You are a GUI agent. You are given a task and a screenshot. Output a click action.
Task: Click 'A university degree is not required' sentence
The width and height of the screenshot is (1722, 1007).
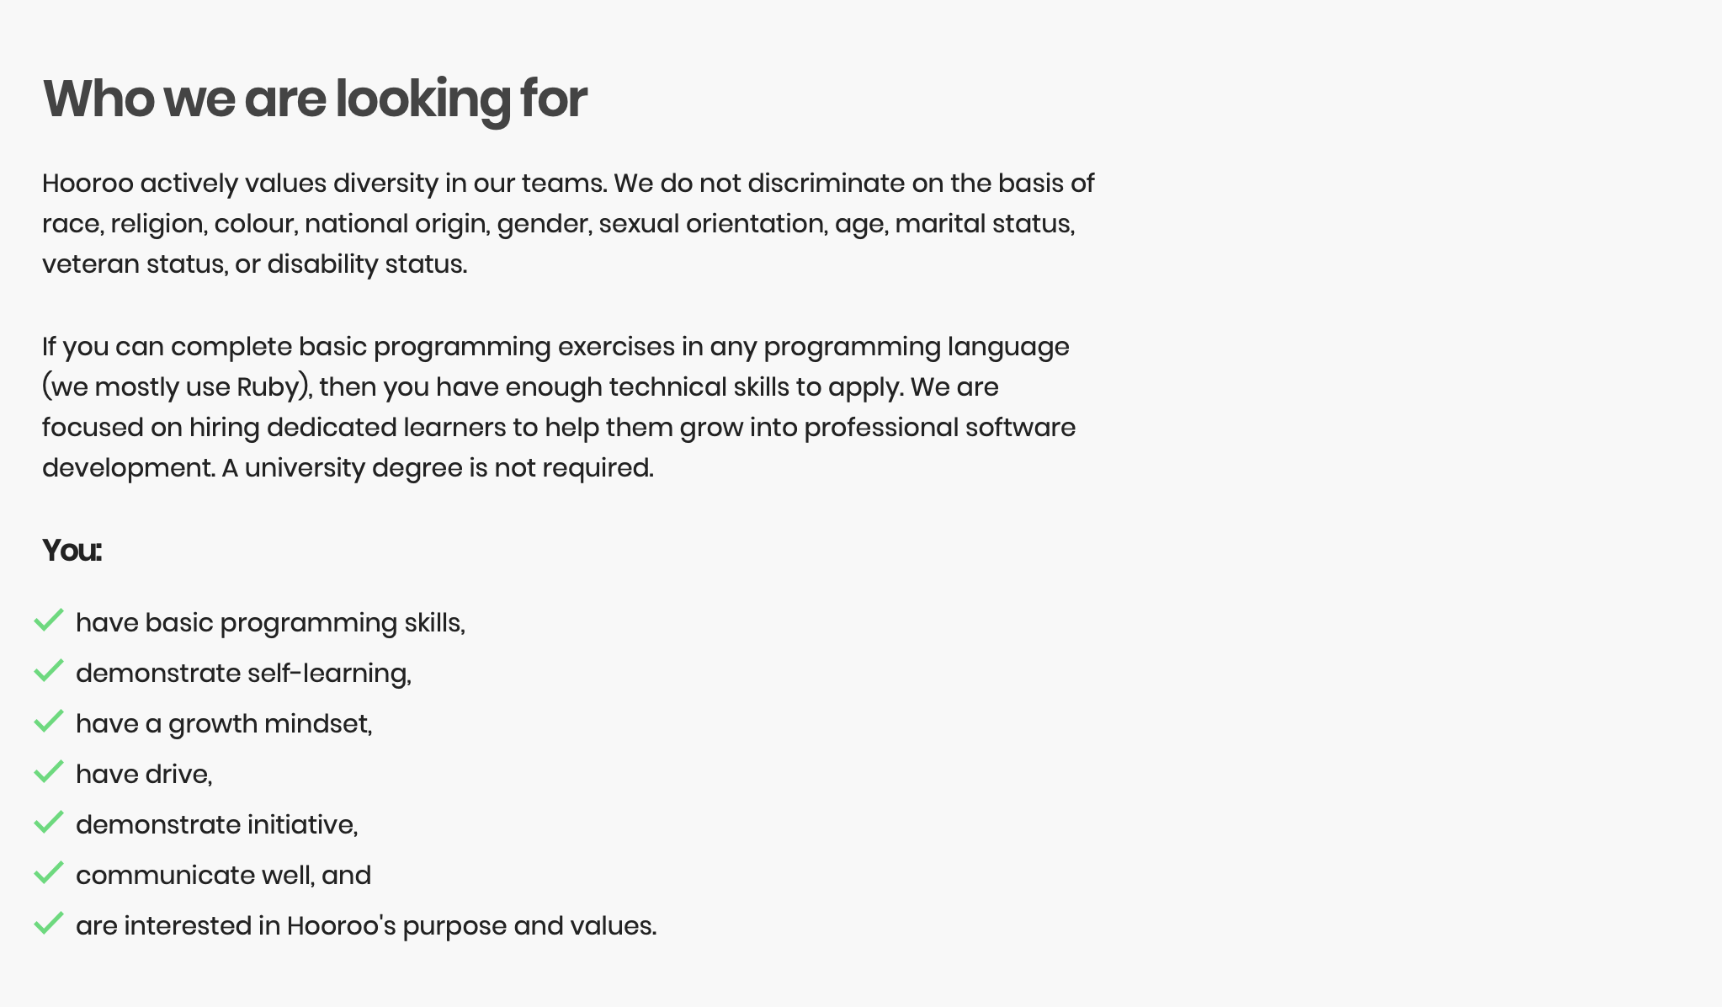[x=438, y=468]
